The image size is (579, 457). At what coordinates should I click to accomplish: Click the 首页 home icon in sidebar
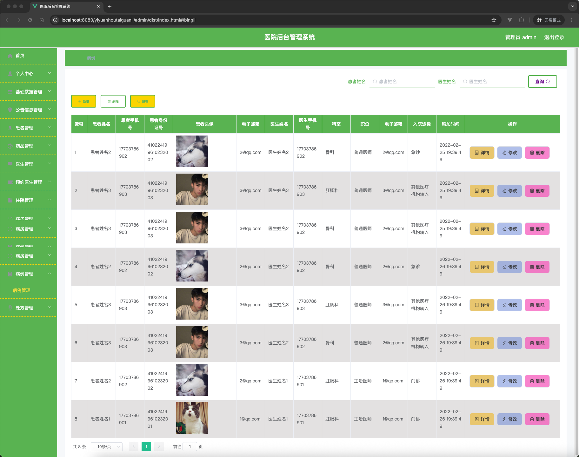coord(10,56)
